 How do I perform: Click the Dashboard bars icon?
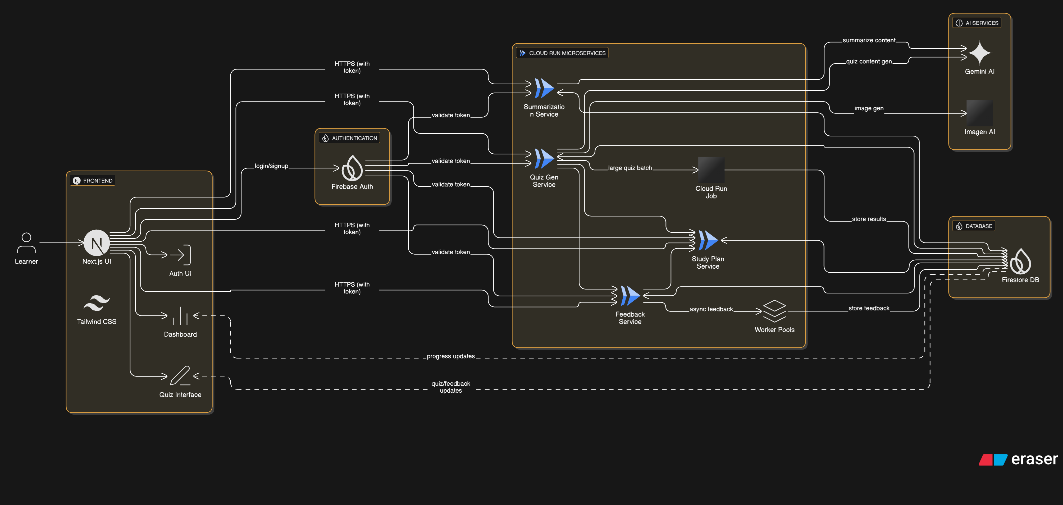tap(180, 316)
